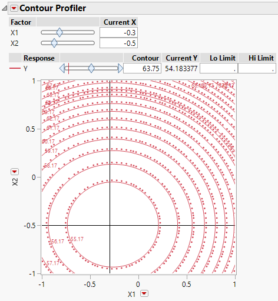
Task: Click the red Y response line legend
Action: pyautogui.click(x=15, y=68)
